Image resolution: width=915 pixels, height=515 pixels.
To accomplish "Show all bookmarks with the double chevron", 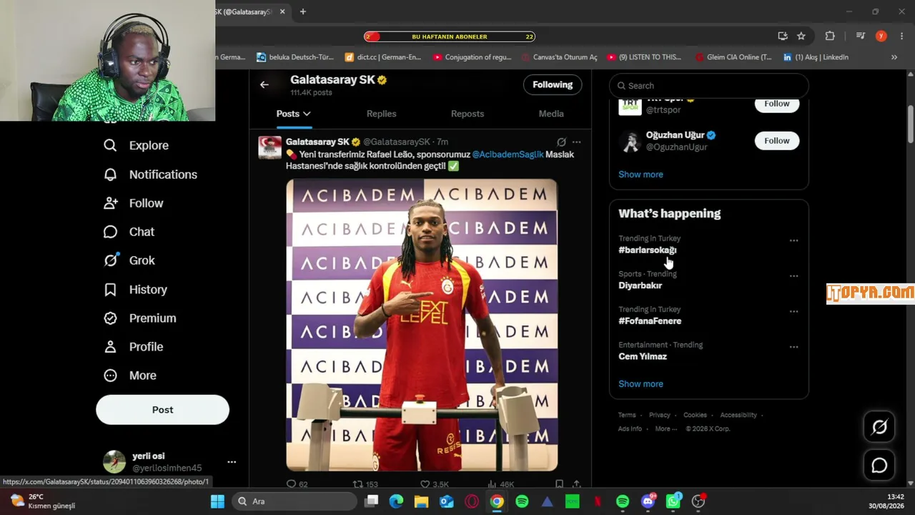I will pos(894,57).
